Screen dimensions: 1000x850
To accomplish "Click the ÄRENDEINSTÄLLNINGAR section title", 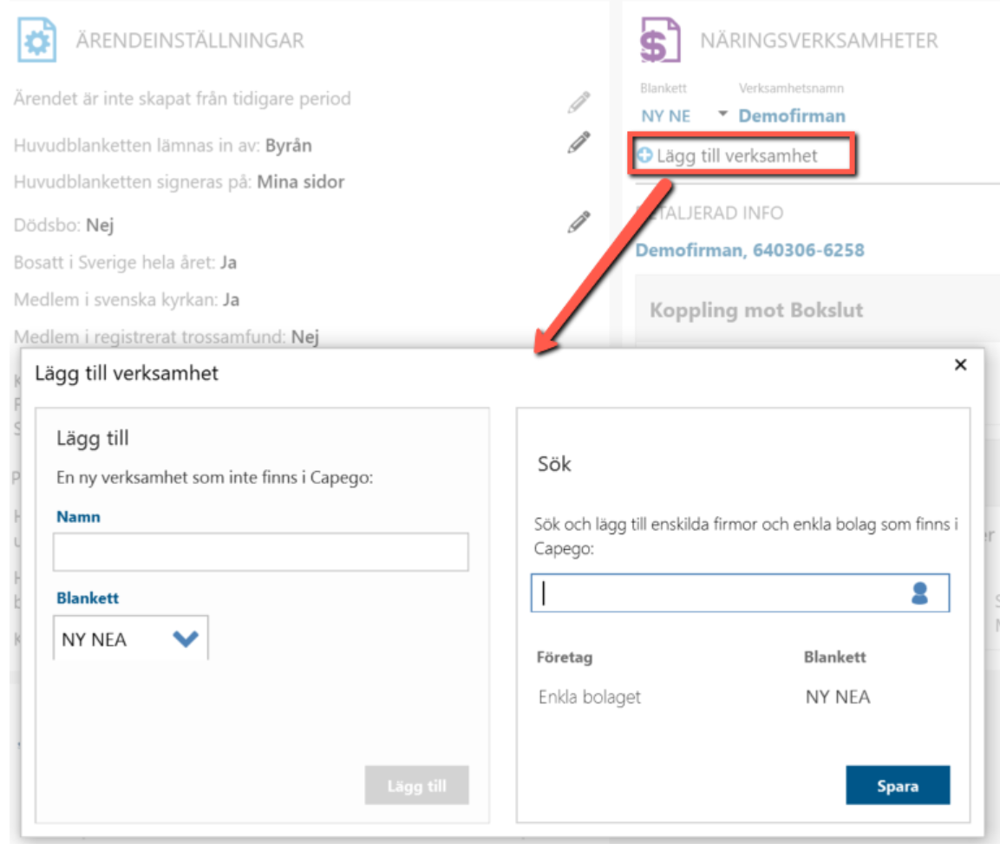I will pos(190,41).
